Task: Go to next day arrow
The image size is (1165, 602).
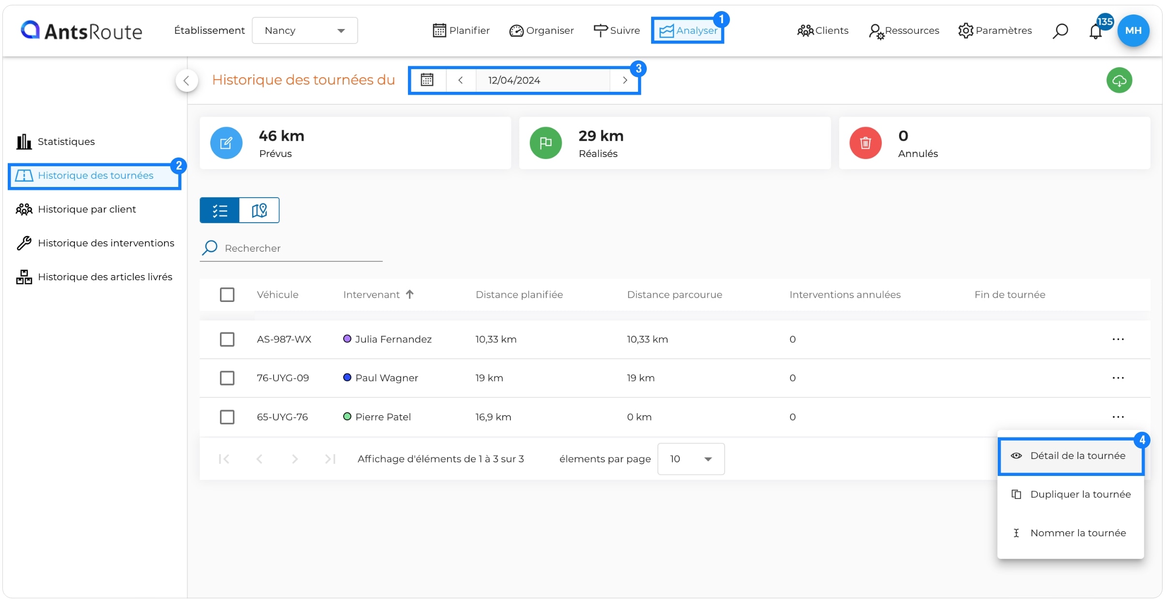Action: [x=625, y=80]
